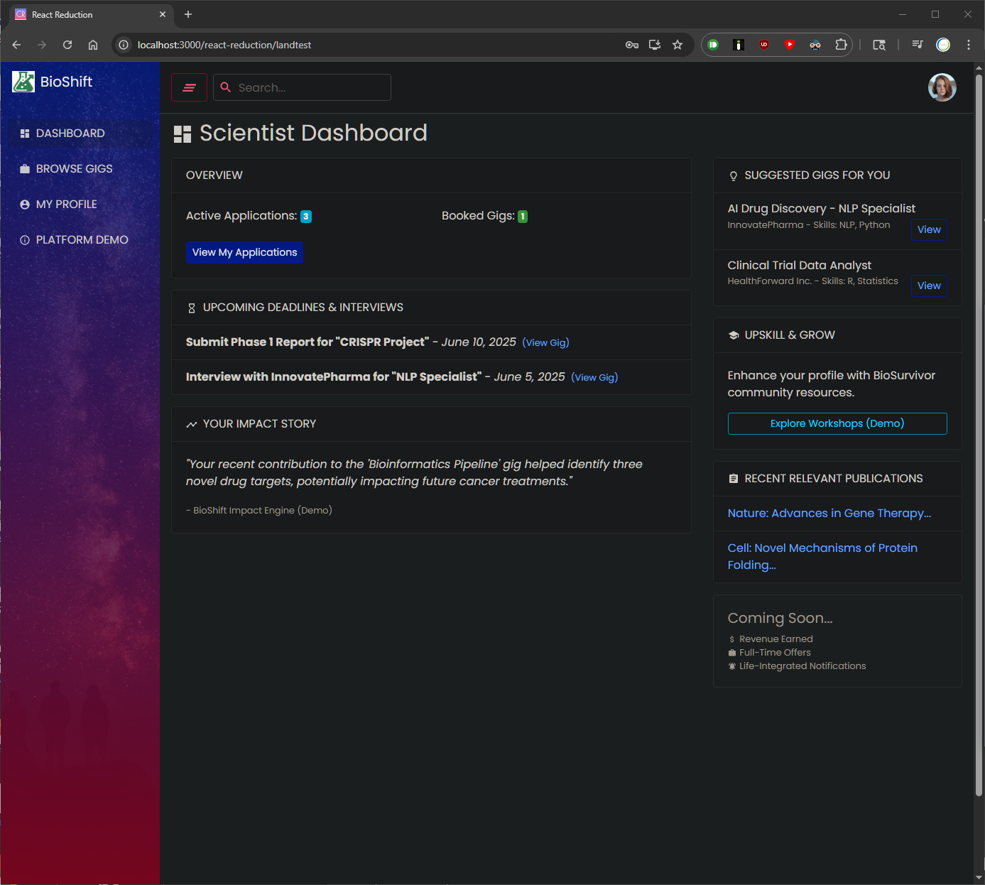The image size is (985, 885).
Task: Click the BioShift logo icon
Action: [x=23, y=82]
